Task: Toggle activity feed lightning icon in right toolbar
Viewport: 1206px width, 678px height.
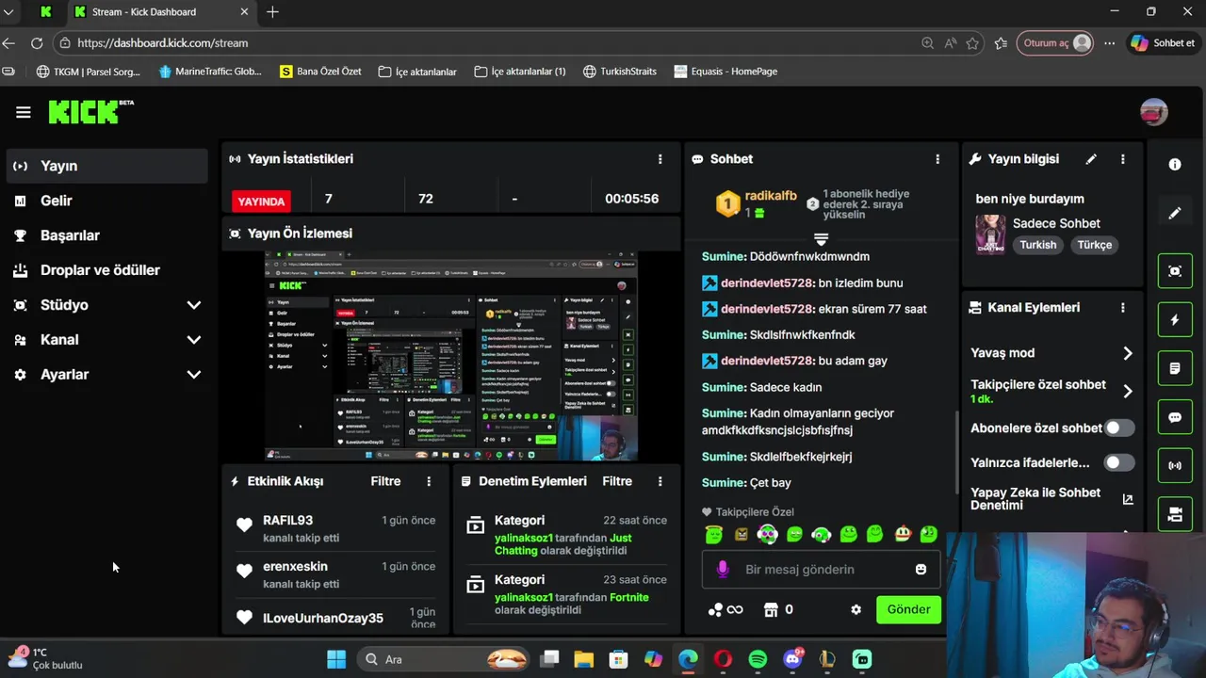Action: pos(1175,320)
